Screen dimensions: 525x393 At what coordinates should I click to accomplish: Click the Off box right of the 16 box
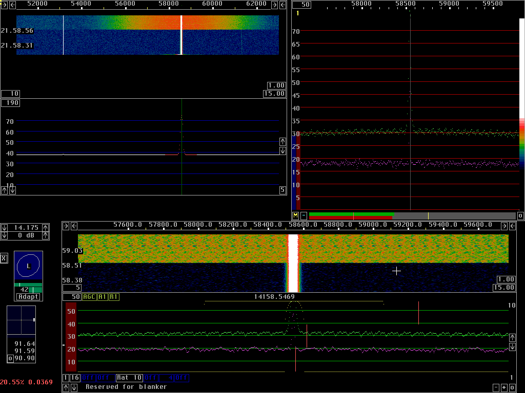tap(88, 378)
